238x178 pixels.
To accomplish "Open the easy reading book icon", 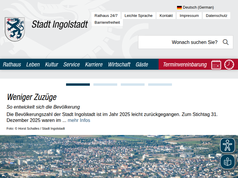I will pos(228,162).
